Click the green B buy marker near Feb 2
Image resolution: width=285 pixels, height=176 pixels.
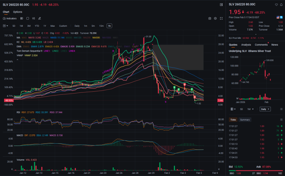(x=174, y=88)
